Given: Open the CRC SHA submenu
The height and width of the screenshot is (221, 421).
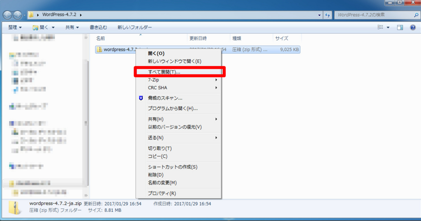Looking at the screenshot, I should coord(178,88).
